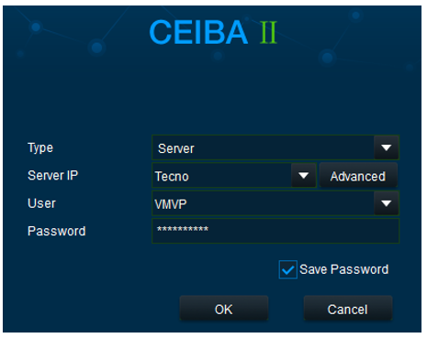This screenshot has height=338, width=427.
Task: Focus the Server IP field showing Tecno
Action: click(x=222, y=176)
